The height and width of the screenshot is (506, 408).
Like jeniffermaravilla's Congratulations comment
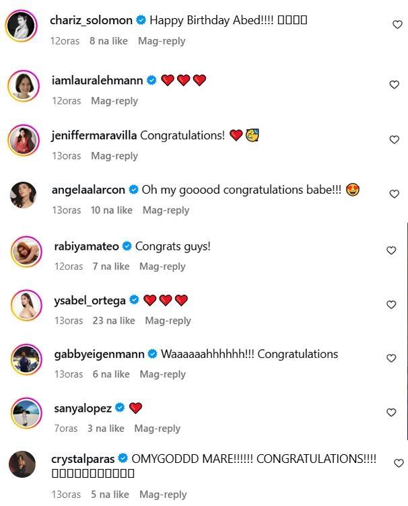point(395,140)
